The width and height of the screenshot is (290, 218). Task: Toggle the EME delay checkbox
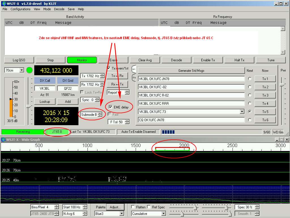pyautogui.click(x=110, y=107)
